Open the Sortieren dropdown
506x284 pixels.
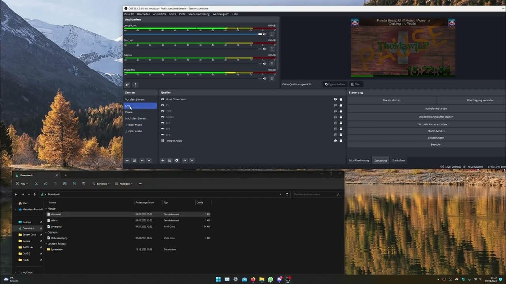(100, 184)
